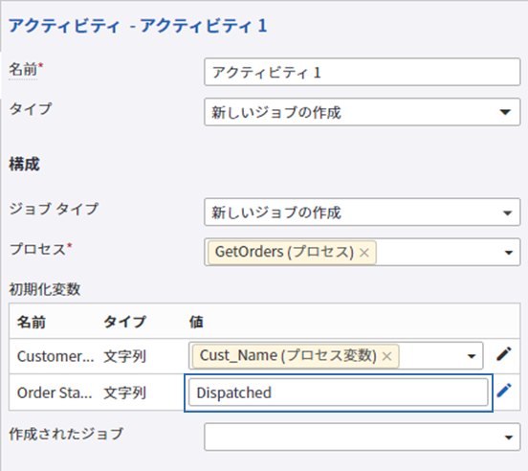Open the 作成されたジョブ dropdown
The height and width of the screenshot is (471, 528).
coord(362,437)
